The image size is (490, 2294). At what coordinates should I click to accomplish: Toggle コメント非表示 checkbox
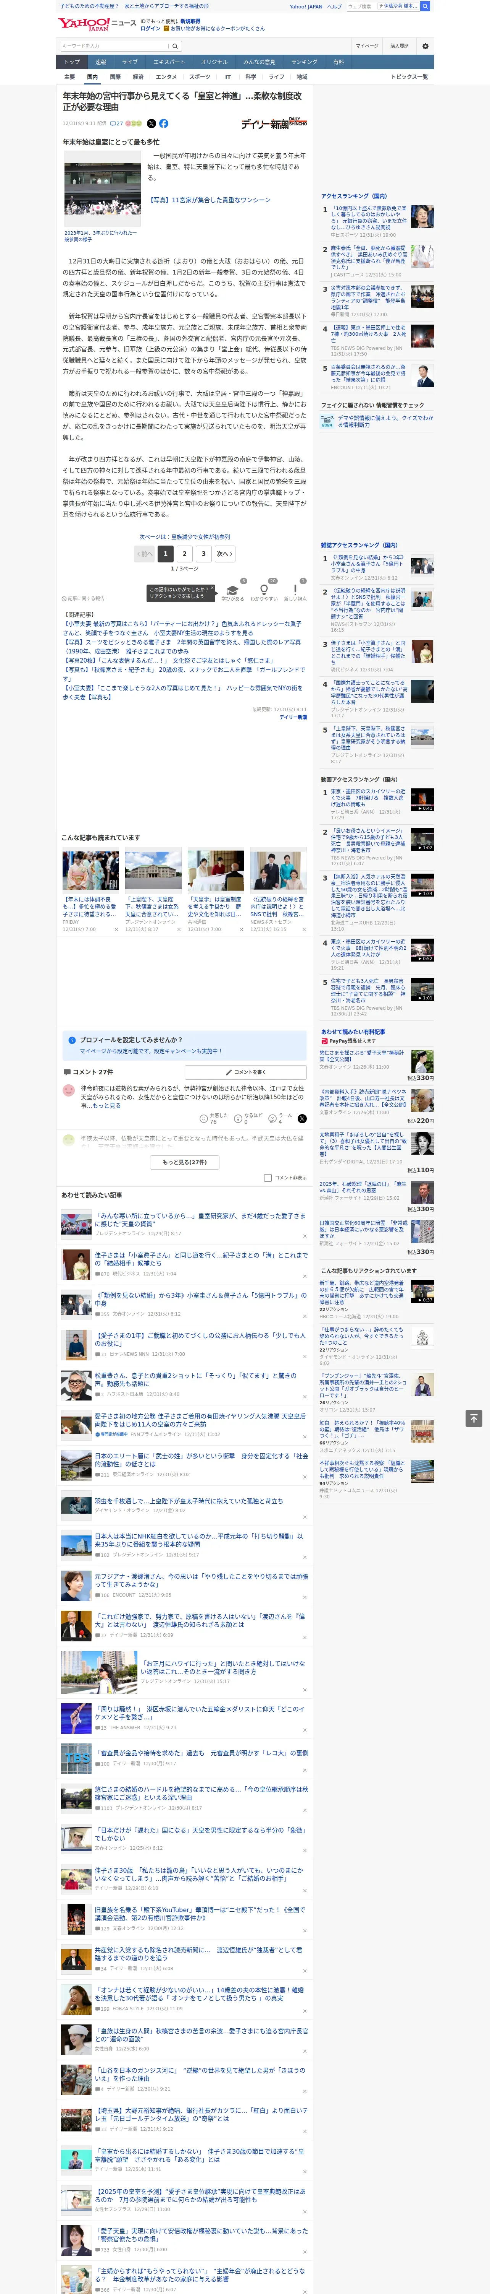pos(268,1178)
